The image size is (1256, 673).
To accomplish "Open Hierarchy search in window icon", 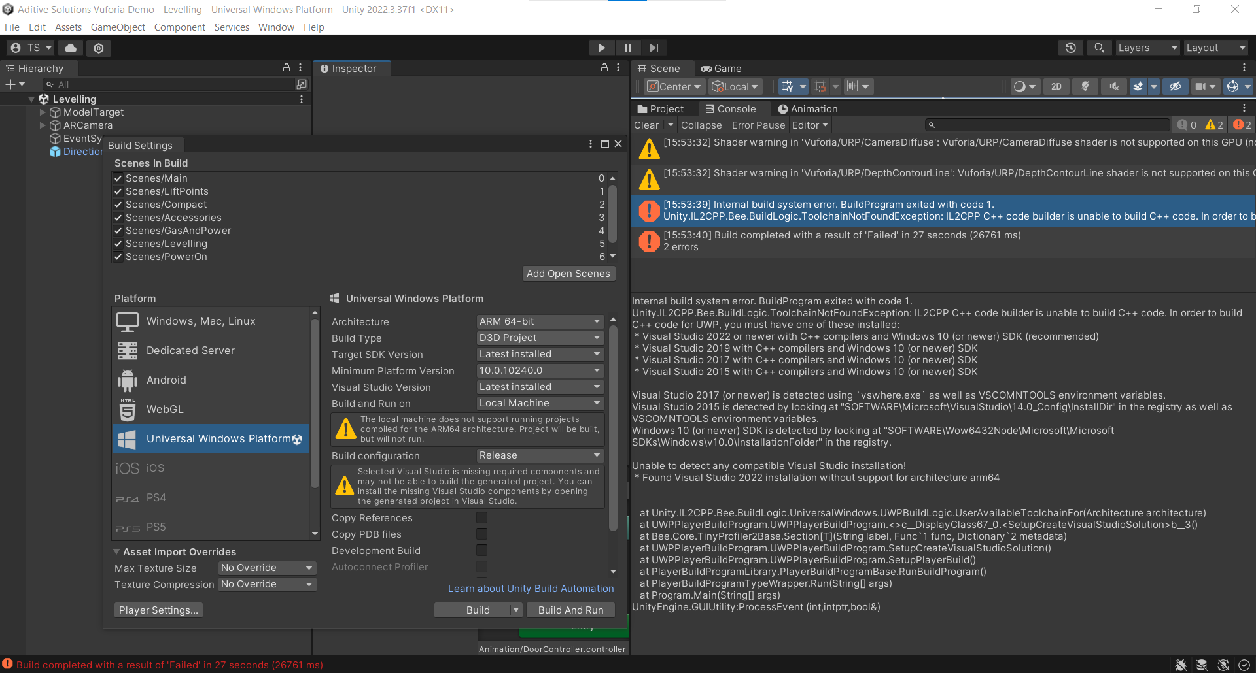I will 302,84.
